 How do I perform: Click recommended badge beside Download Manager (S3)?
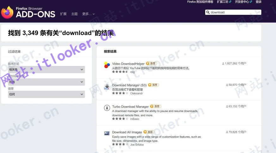(x=153, y=85)
